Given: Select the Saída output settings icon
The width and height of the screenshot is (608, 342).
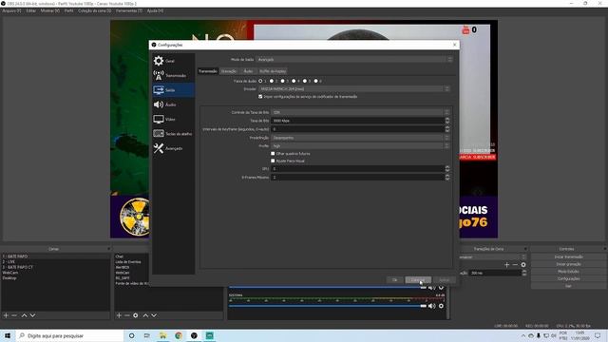Looking at the screenshot, I should pos(159,90).
